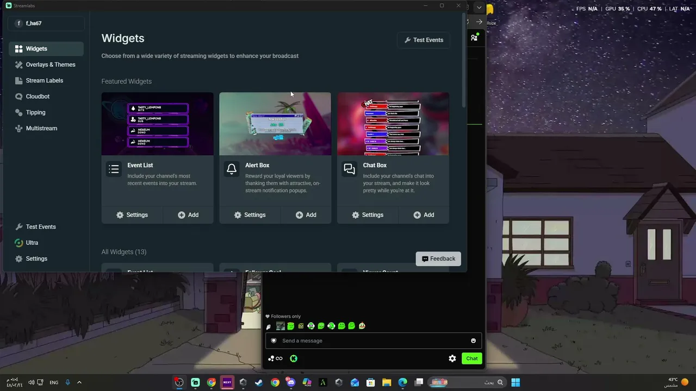Open Event List widget settings
The width and height of the screenshot is (696, 391).
[x=132, y=215]
